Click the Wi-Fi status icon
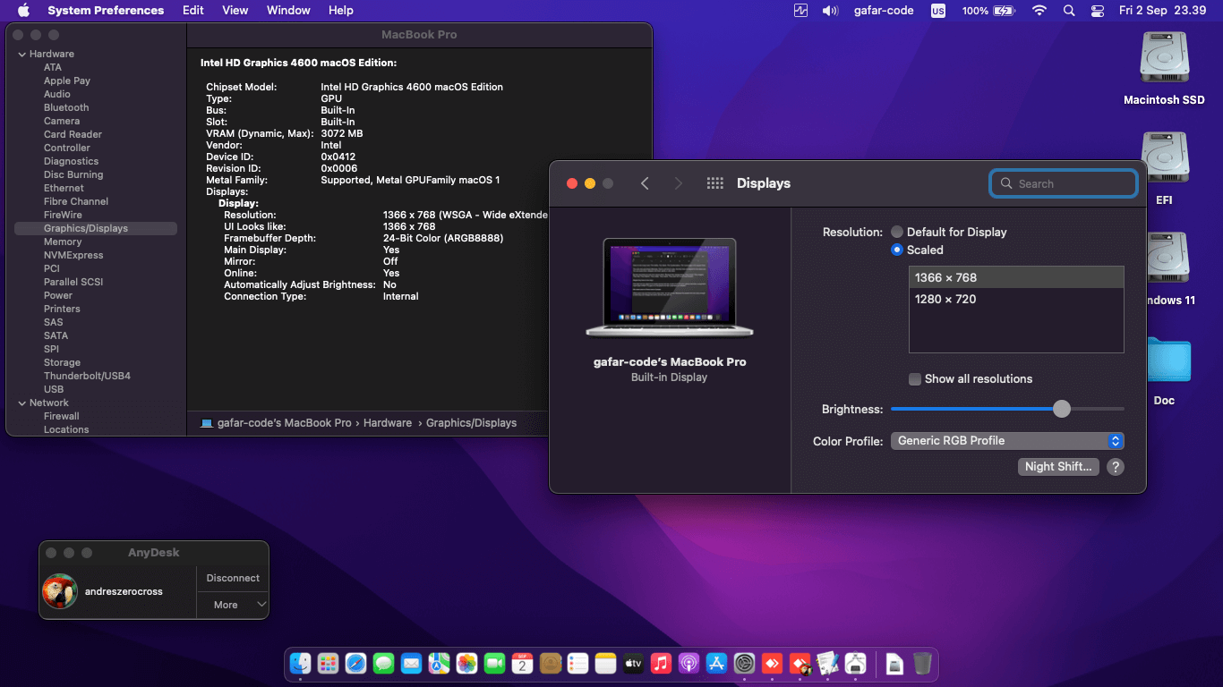The image size is (1223, 687). point(1039,11)
